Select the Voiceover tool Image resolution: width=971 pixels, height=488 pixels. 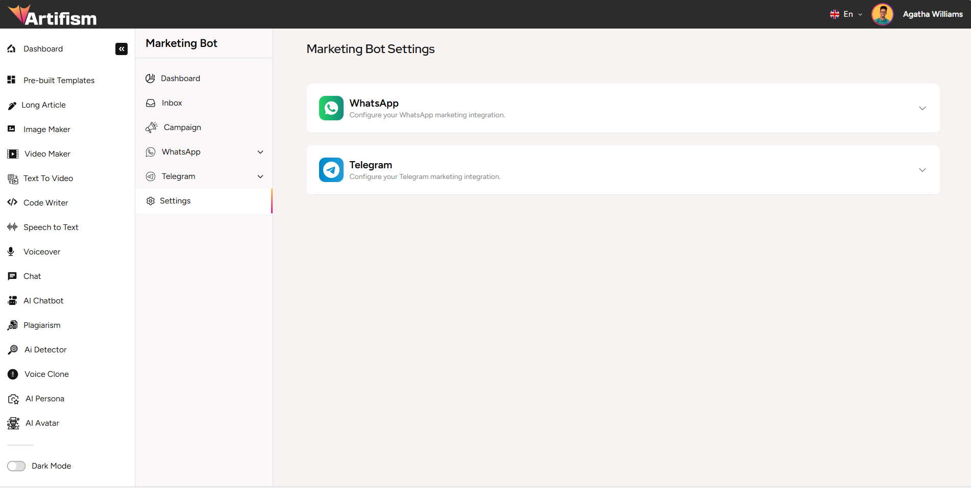[41, 251]
